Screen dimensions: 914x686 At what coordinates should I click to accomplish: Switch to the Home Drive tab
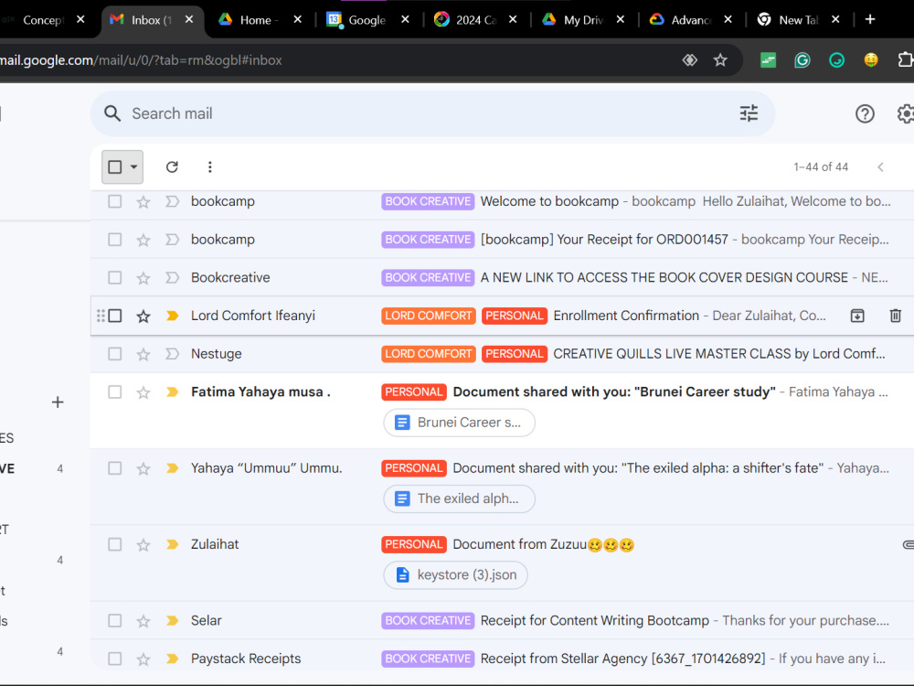click(260, 20)
